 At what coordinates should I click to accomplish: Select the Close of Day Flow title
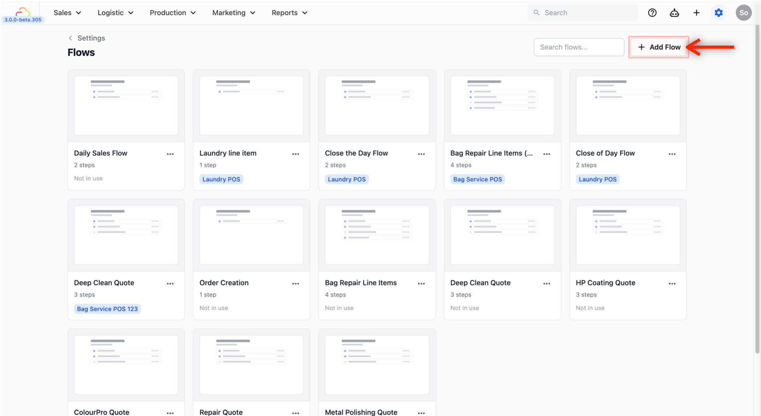tap(605, 153)
